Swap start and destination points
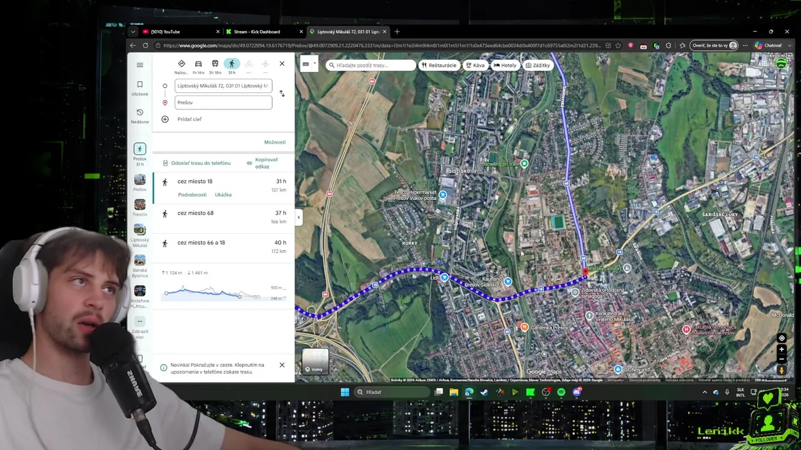Viewport: 801px width, 450px height. click(282, 94)
